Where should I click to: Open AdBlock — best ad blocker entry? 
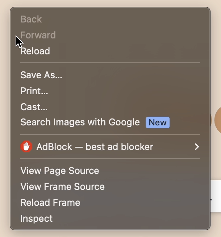(95, 147)
